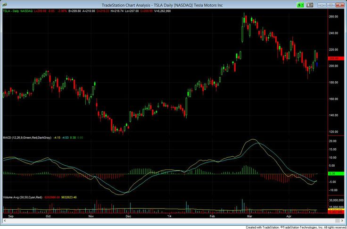Click the green 0.38 MACD value marker
Viewport: 347px width, 229px height.
[336, 174]
